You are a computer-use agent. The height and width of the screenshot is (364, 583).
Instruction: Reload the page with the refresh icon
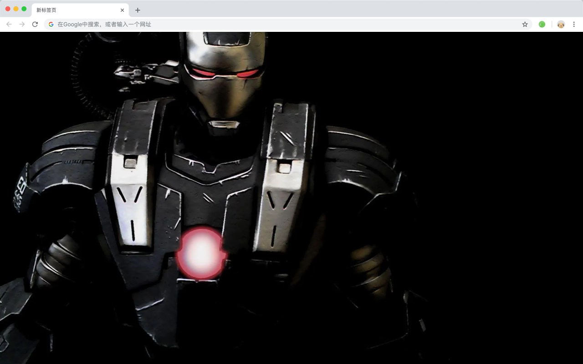[35, 24]
